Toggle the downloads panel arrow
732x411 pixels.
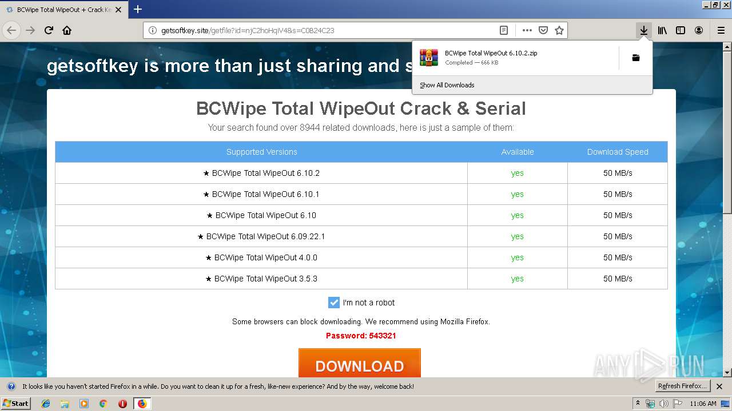click(644, 30)
